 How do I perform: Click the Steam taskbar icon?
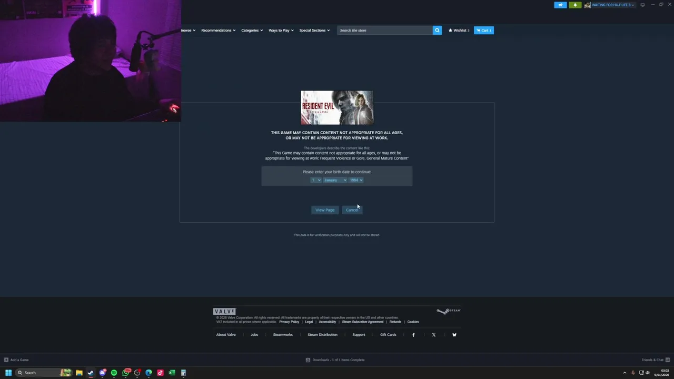coord(91,373)
